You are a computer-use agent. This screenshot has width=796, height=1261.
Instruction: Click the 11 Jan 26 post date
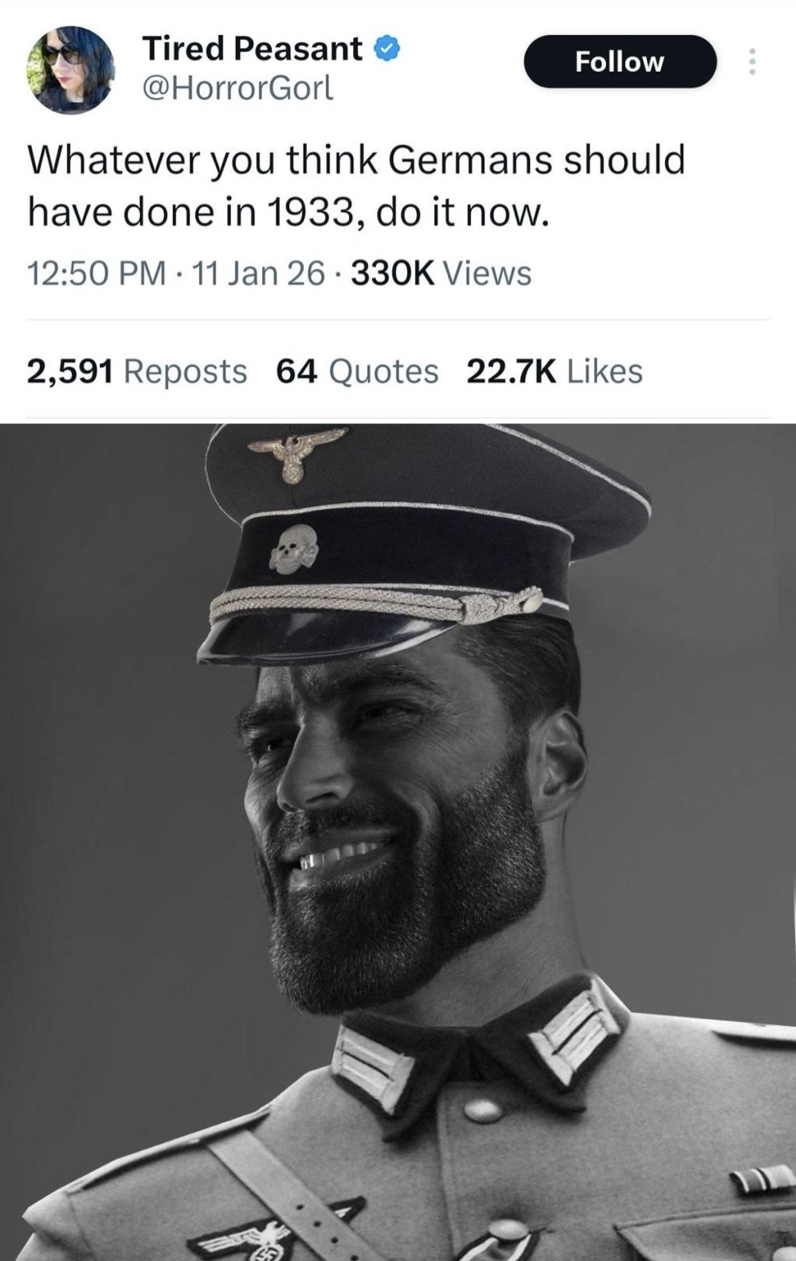pyautogui.click(x=258, y=273)
